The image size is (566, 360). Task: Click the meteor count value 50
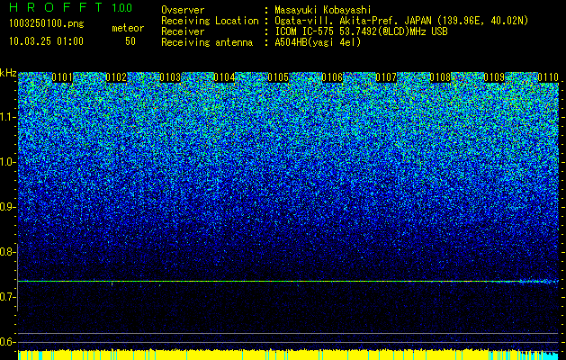point(130,41)
